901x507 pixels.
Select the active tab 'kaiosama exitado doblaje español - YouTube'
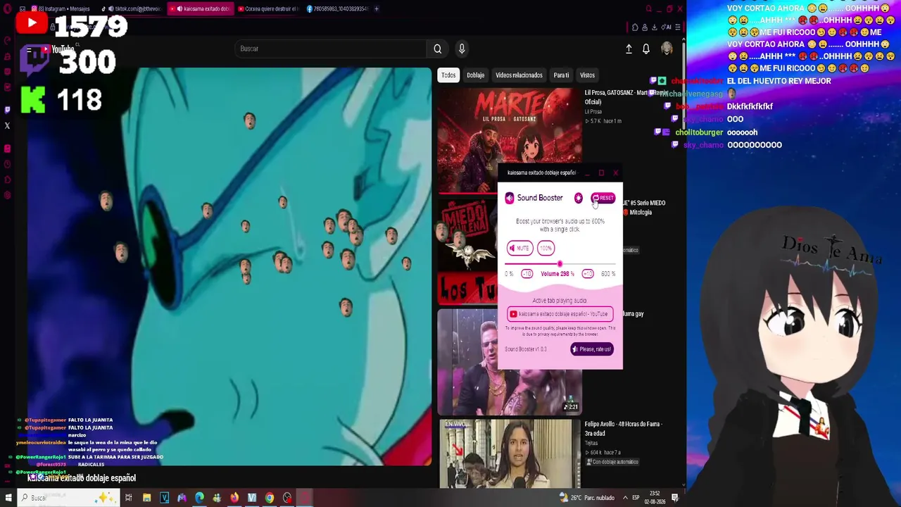560,314
